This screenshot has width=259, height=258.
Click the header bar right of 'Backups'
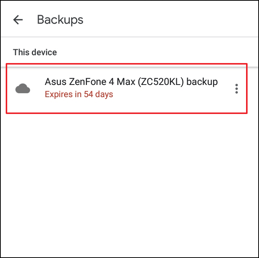tap(170, 20)
